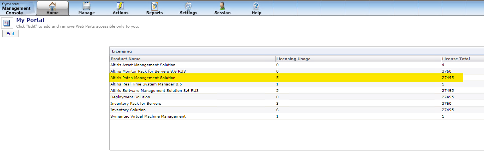Viewport: 484px width, 152px height.
Task: Open the Home menu label
Action: coord(53,13)
